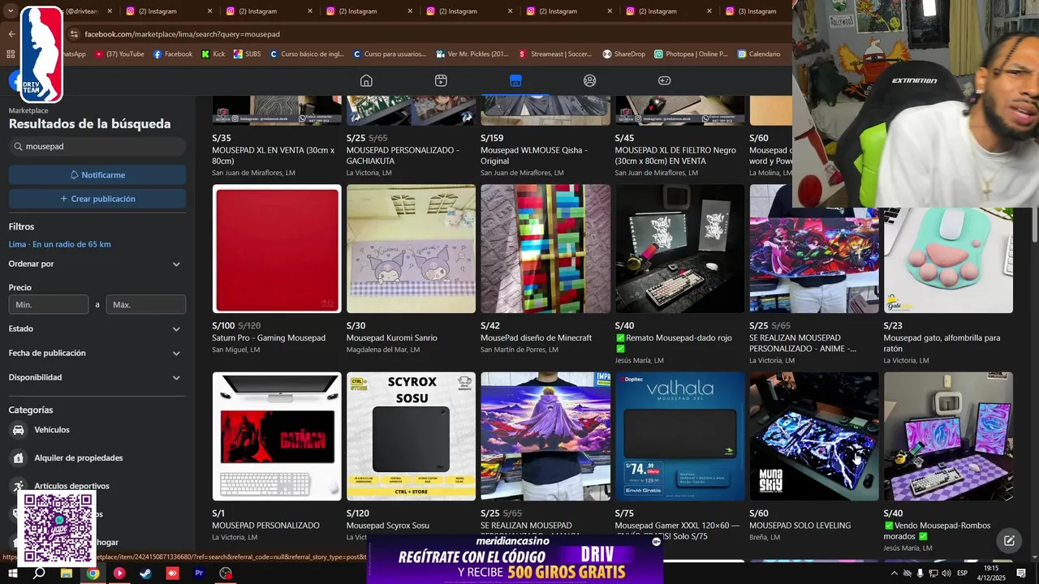Open the red Saturn Pro mousepad thumbnail

[277, 249]
